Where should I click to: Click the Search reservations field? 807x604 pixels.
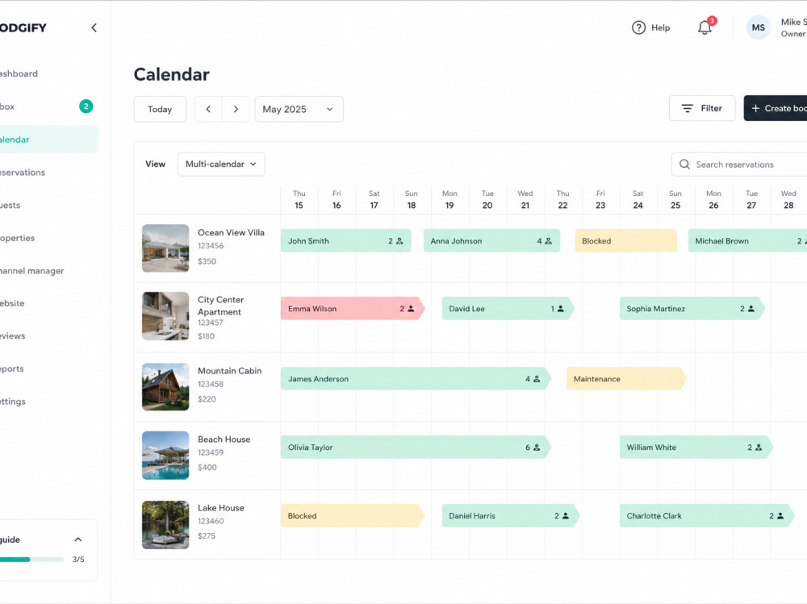click(739, 165)
